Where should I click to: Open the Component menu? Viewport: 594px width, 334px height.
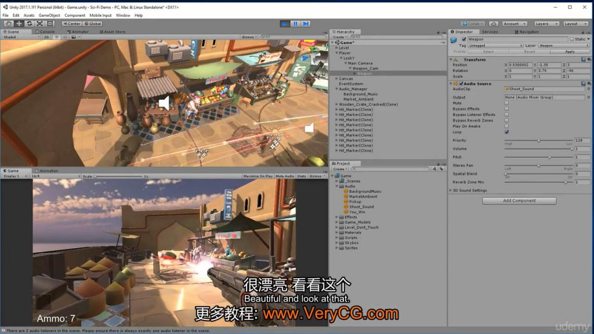[x=75, y=16]
